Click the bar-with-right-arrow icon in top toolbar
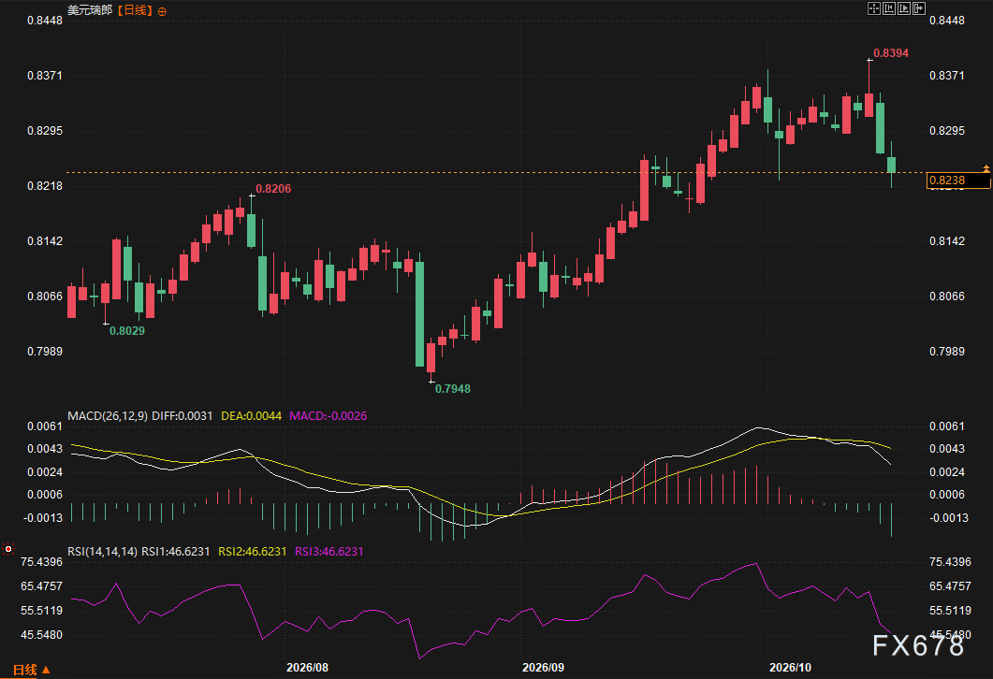Viewport: 993px width, 679px height. tap(920, 8)
